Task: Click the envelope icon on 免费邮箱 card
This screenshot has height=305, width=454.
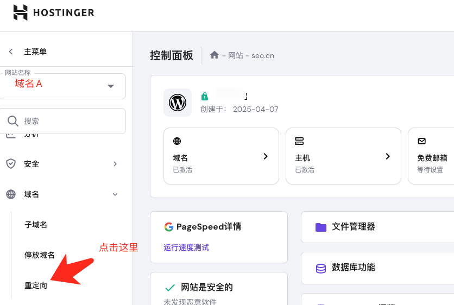Action: (x=422, y=141)
